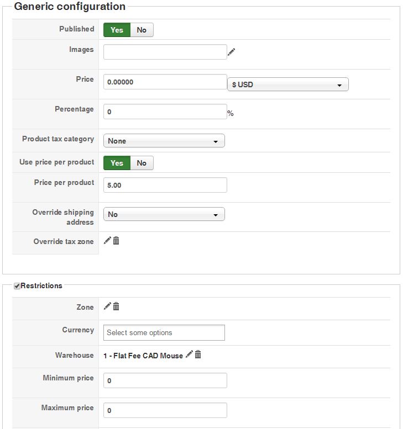Delete the Flat Fee CAD Mouse warehouse
The height and width of the screenshot is (429, 408).
(x=198, y=354)
